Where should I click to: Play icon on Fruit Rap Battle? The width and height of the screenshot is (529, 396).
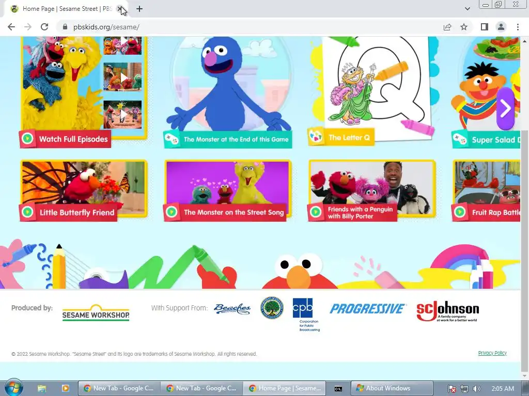[459, 212]
